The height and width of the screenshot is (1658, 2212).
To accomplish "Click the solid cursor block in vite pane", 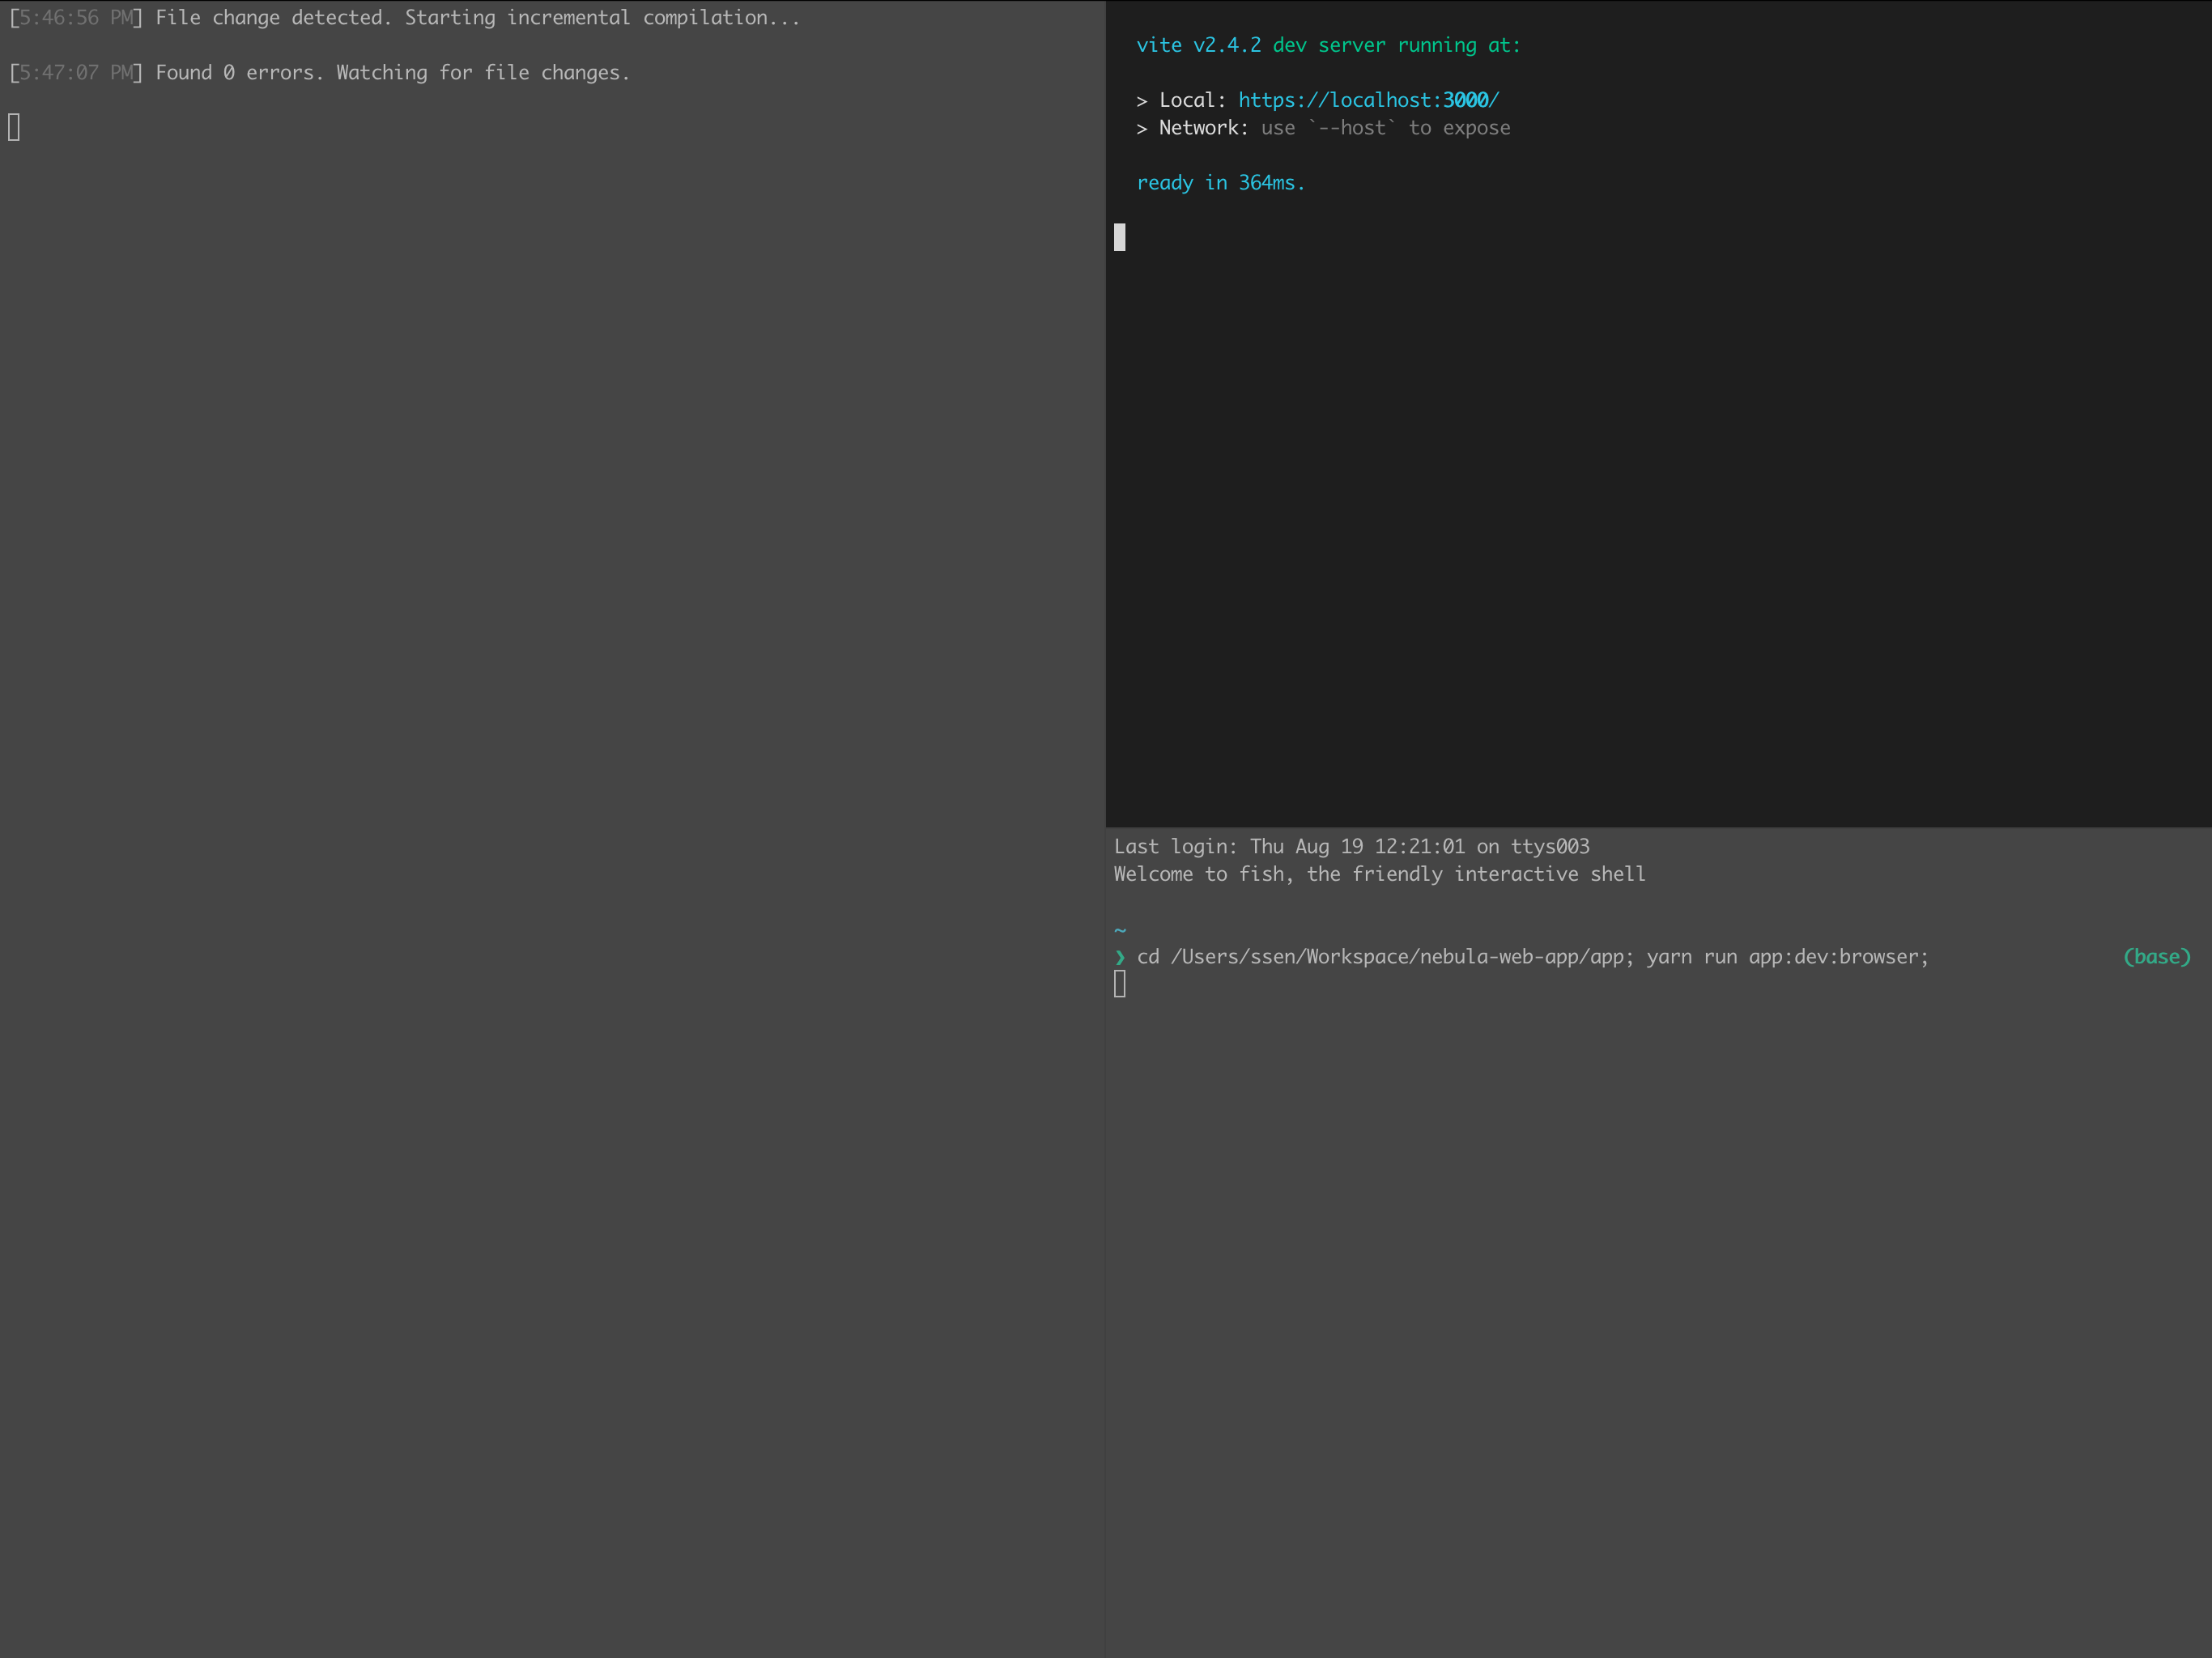I will click(1119, 237).
